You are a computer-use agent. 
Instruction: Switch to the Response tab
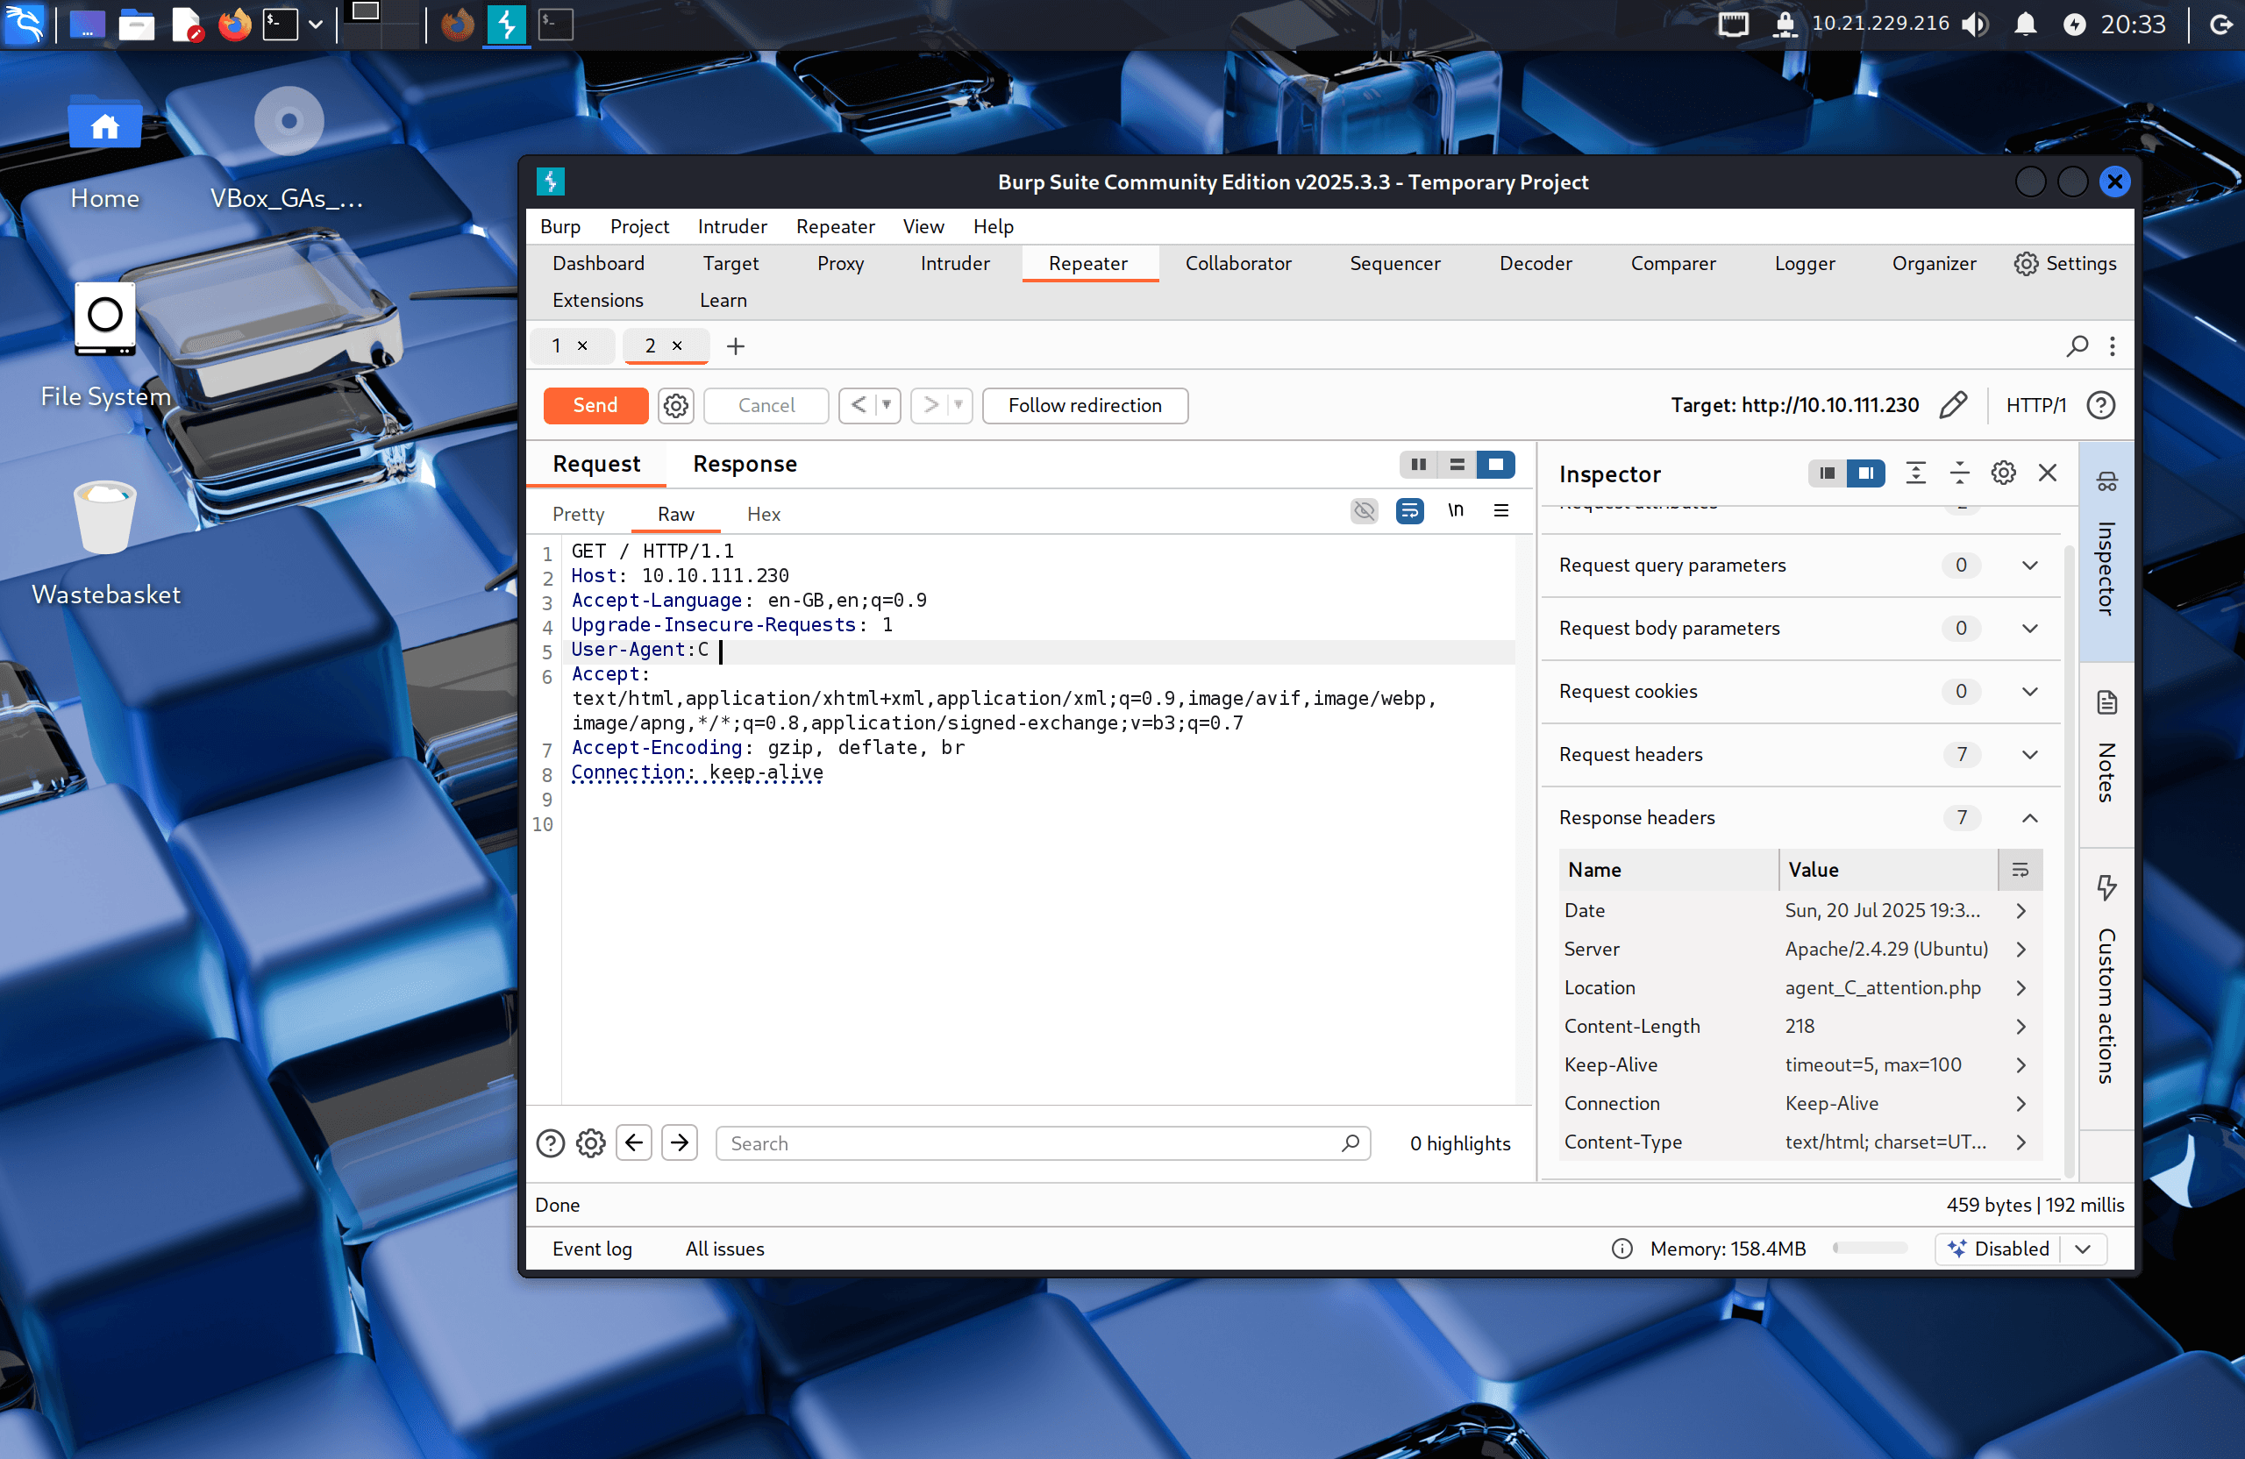[745, 464]
